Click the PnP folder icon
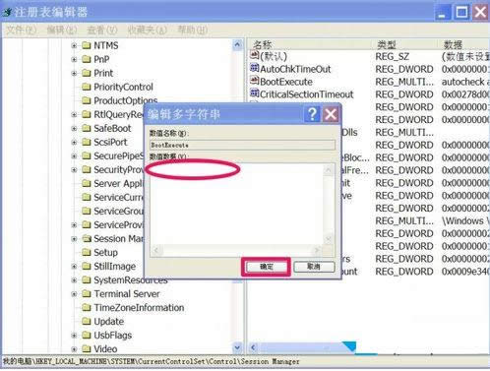The height and width of the screenshot is (371, 490). (x=87, y=59)
